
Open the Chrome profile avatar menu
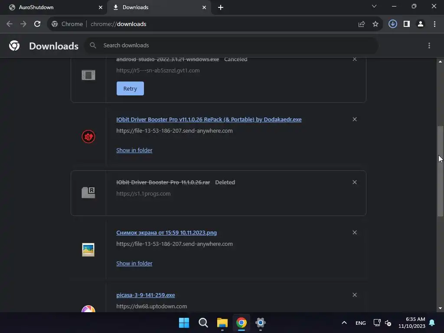click(421, 24)
